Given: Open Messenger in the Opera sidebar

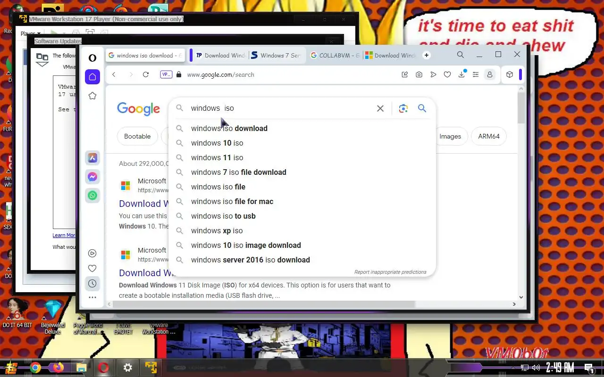Looking at the screenshot, I should coord(92,177).
